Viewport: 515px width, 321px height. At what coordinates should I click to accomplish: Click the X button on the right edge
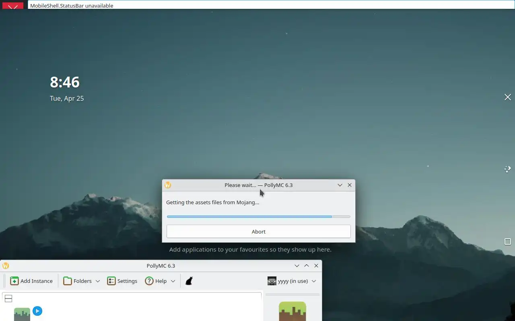pyautogui.click(x=508, y=97)
